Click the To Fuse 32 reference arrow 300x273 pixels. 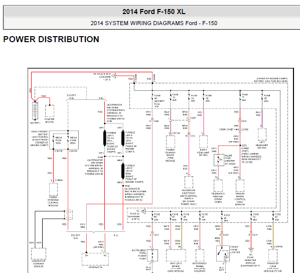[143, 212]
